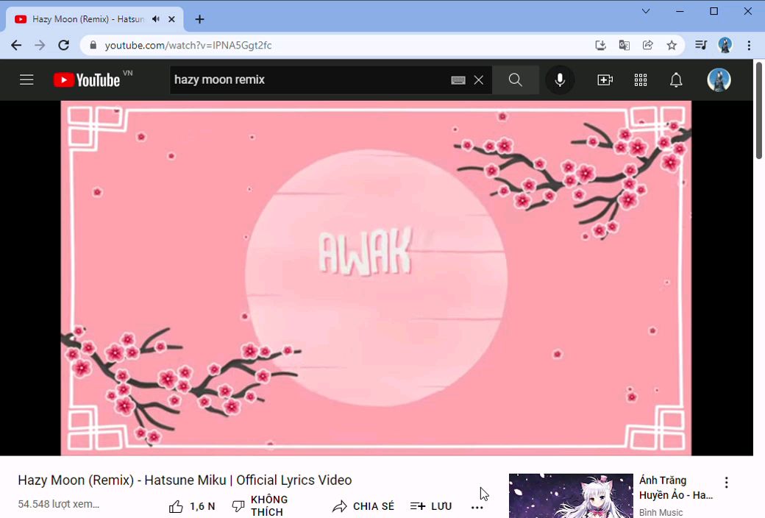Open the Ánh Trăng Huyền Ảo video thumbnail
This screenshot has width=765, height=518.
click(571, 495)
